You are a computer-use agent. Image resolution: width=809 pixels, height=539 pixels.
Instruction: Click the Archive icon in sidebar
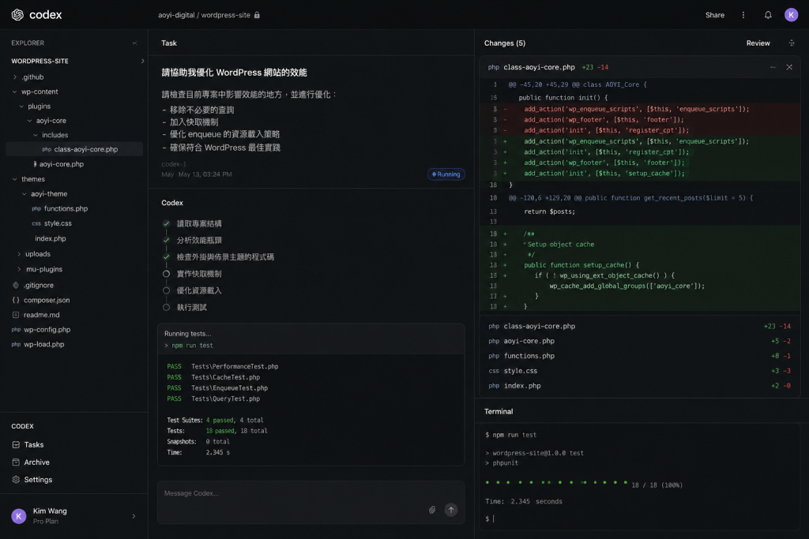pyautogui.click(x=16, y=462)
